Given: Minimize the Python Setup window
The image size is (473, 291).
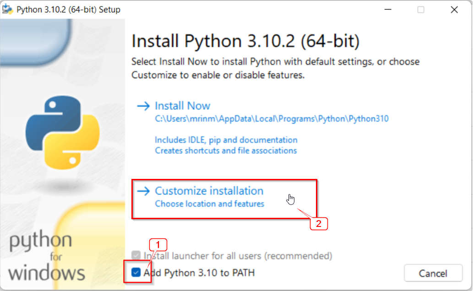Looking at the screenshot, I should 387,10.
